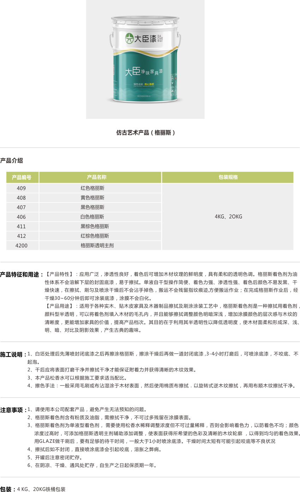300x492 pixels.
Task: Click the 白色格丽斯 product name
Action: (92, 217)
